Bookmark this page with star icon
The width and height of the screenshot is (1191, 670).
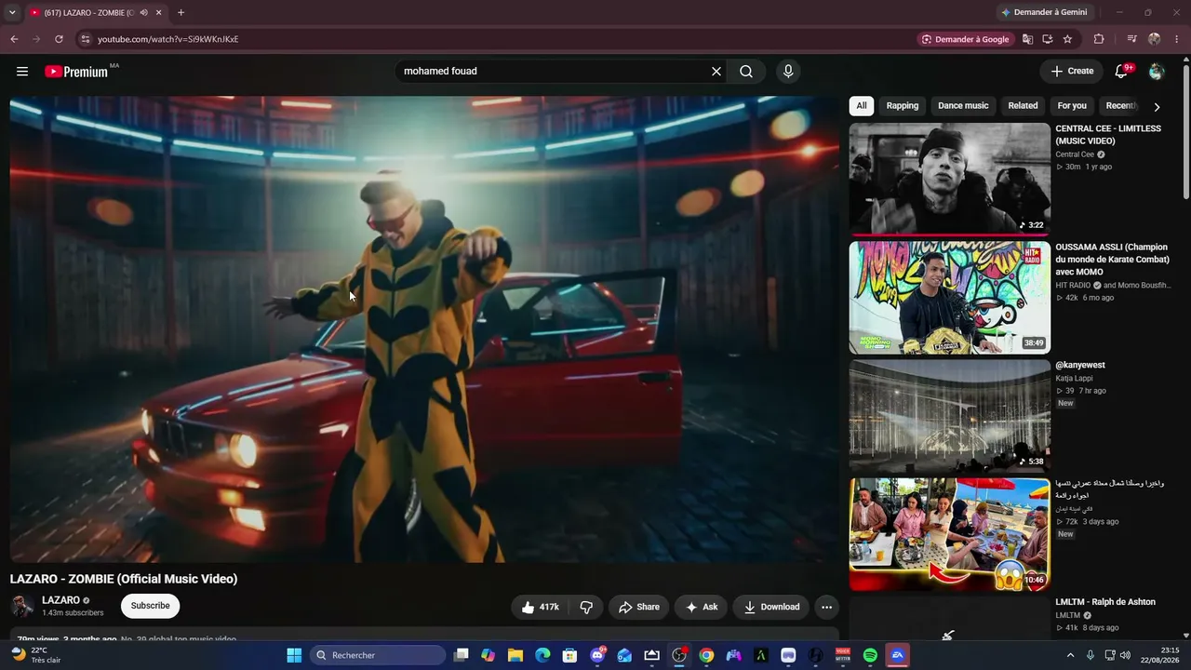[1068, 39]
